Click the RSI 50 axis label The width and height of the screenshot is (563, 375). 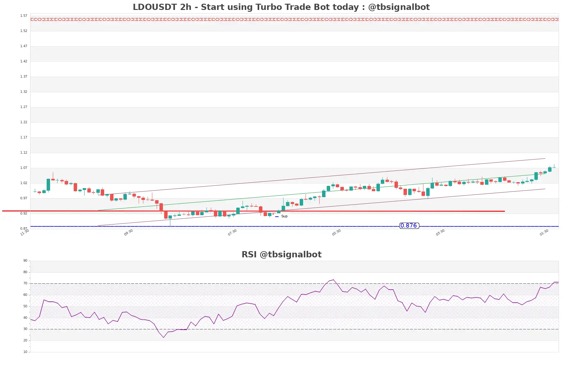25,306
